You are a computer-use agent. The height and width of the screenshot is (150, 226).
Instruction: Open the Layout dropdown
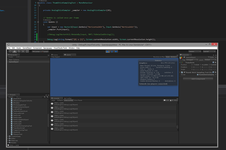pyautogui.click(x=209, y=51)
